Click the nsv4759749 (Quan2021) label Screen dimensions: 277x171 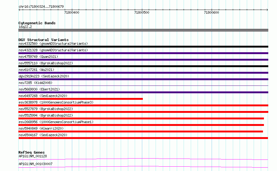click(38, 57)
